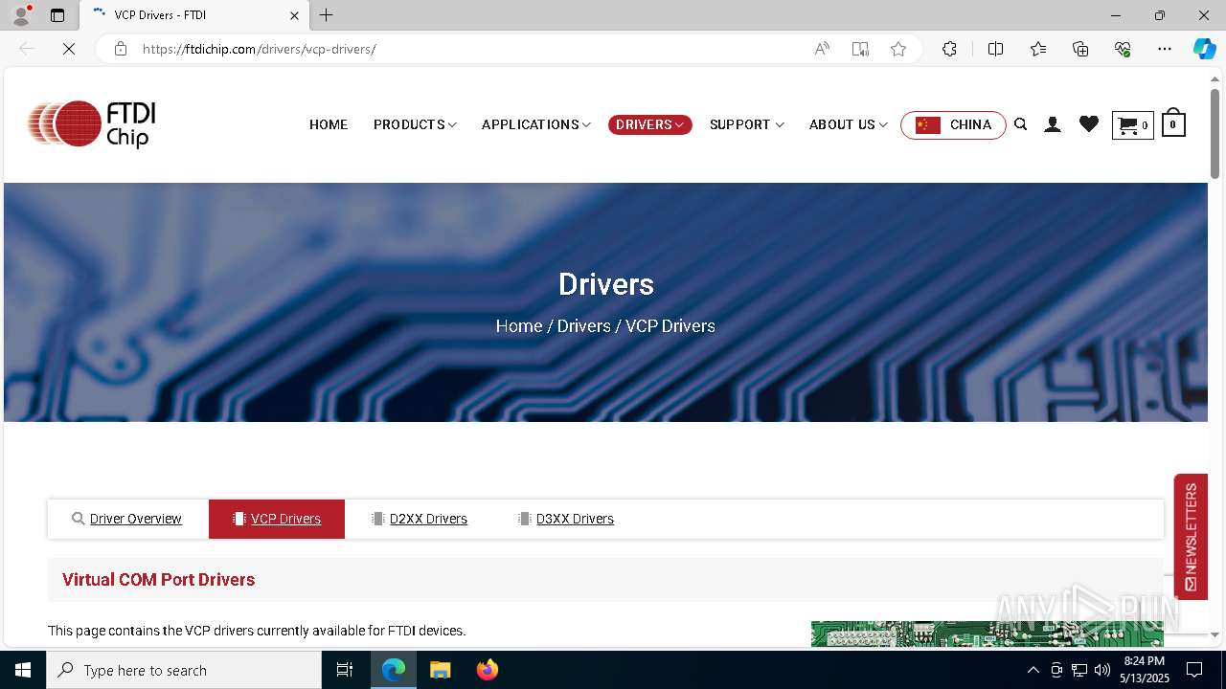Image resolution: width=1226 pixels, height=689 pixels.
Task: Click the browser back arrow
Action: coord(27,49)
